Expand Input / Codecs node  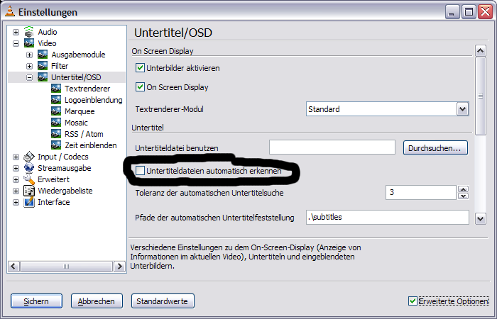[16, 157]
